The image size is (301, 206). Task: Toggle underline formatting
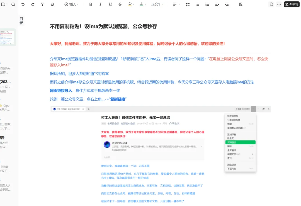click(110, 4)
